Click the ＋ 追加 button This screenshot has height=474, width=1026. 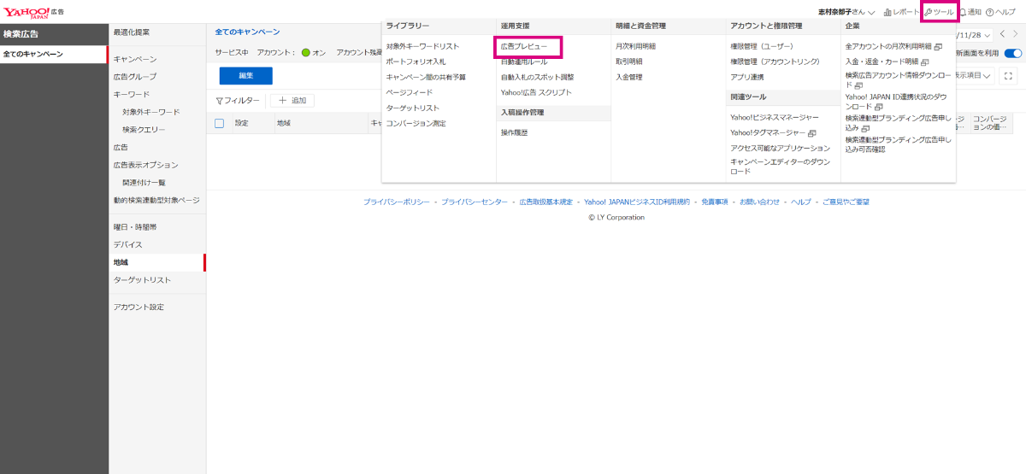[292, 101]
